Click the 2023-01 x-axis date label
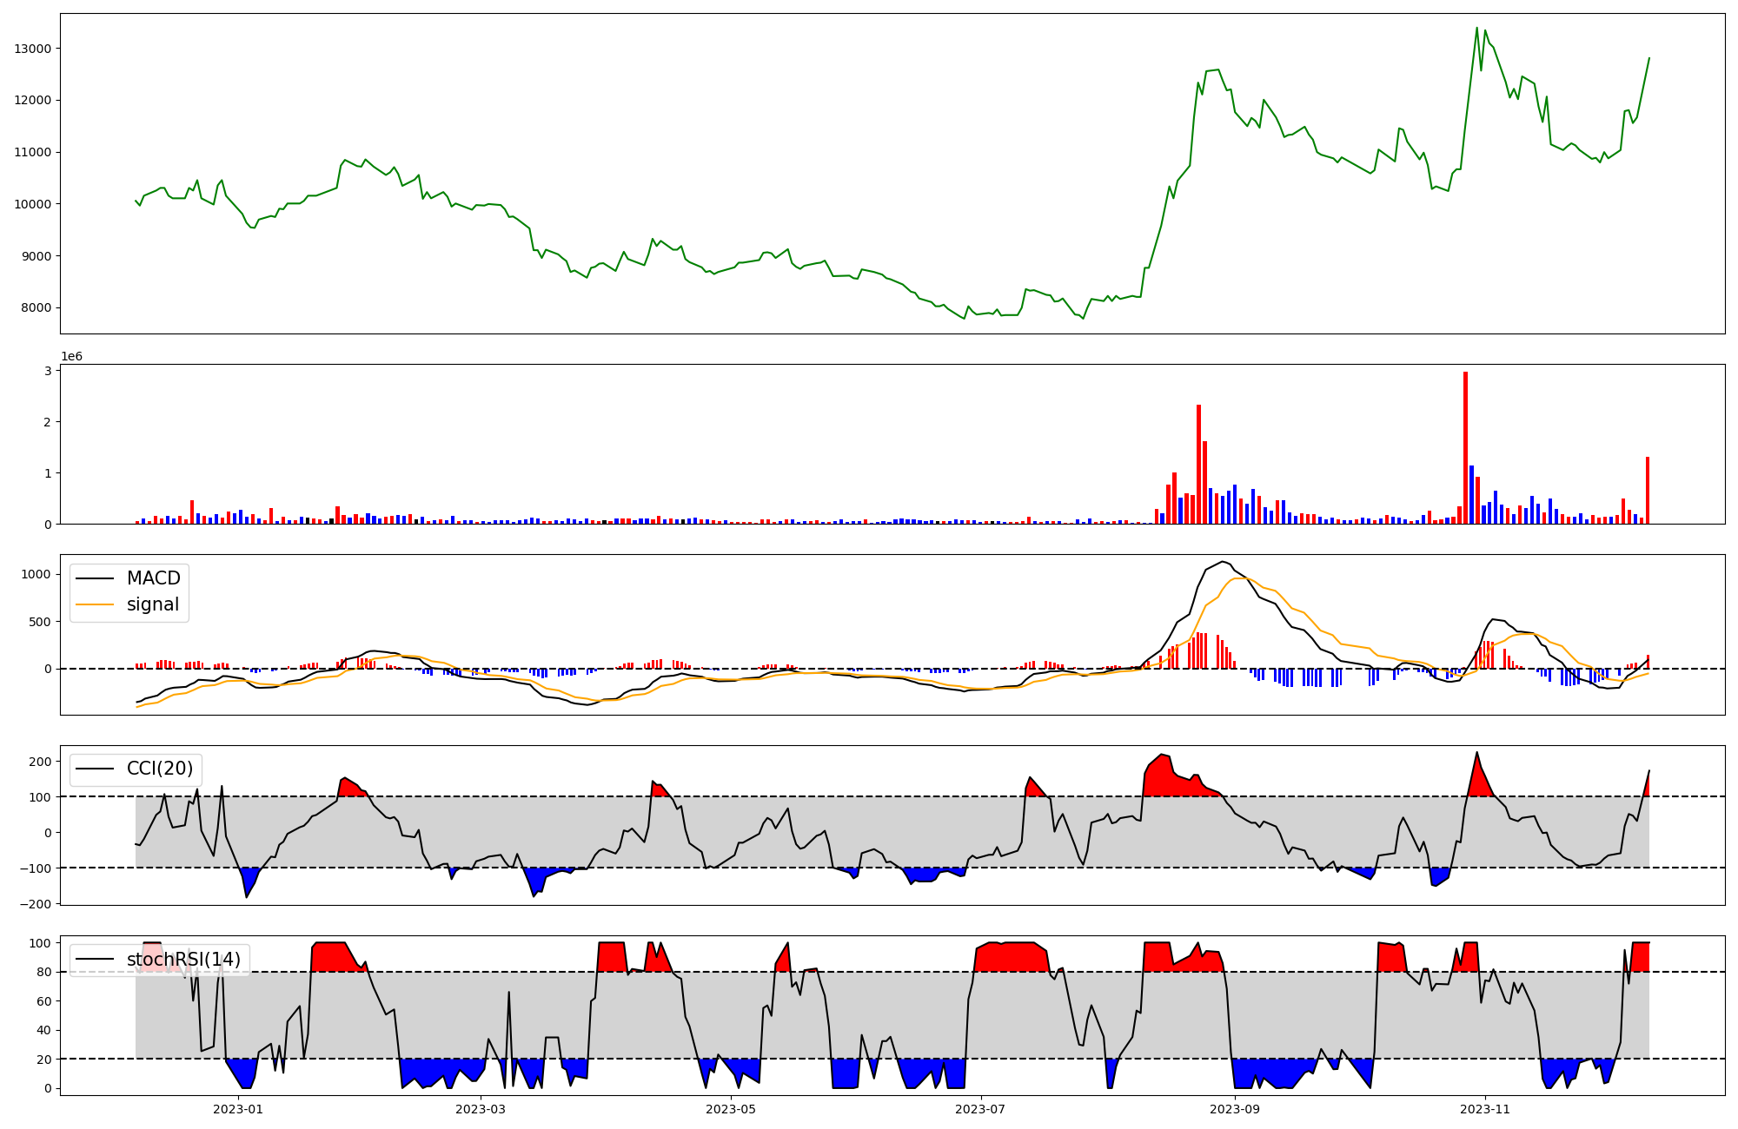 pyautogui.click(x=237, y=1109)
